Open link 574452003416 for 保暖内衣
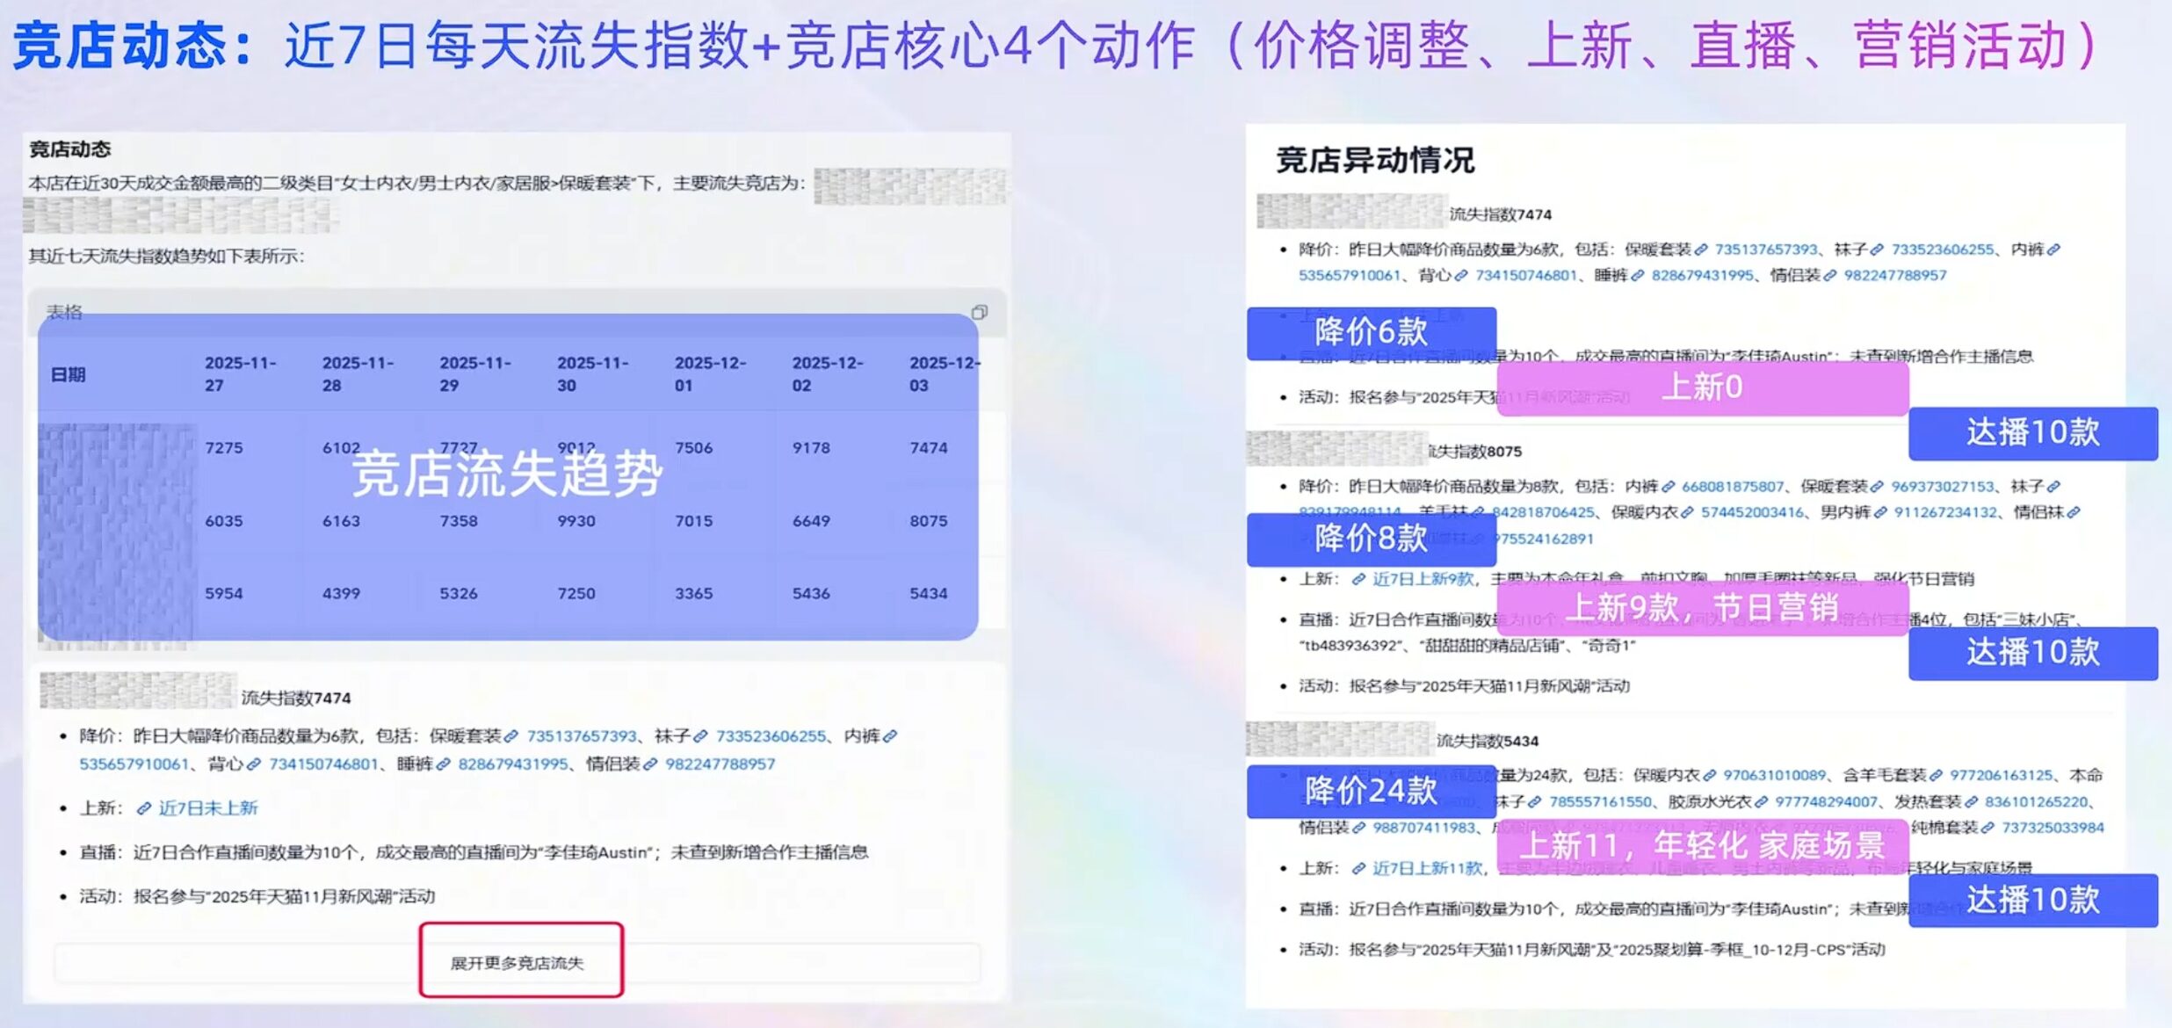The width and height of the screenshot is (2172, 1028). (x=1753, y=512)
